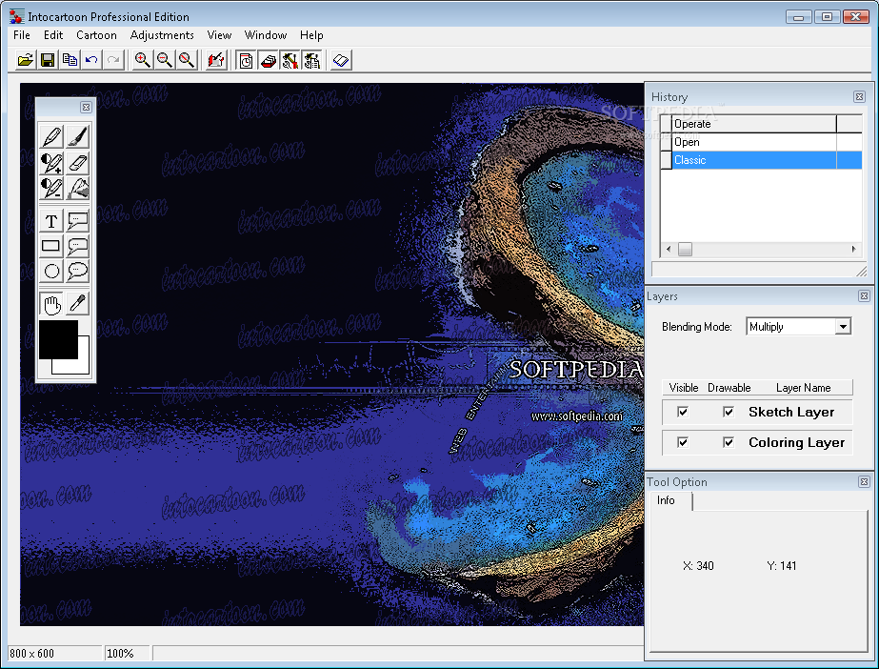Toggle the Tool Option hammer-and-list icon
This screenshot has height=669, width=879.
pos(312,60)
